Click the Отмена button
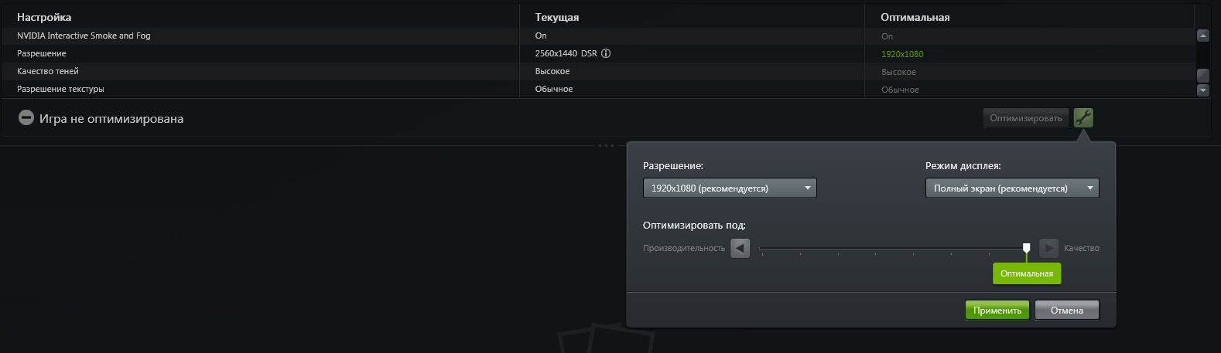 (1066, 310)
